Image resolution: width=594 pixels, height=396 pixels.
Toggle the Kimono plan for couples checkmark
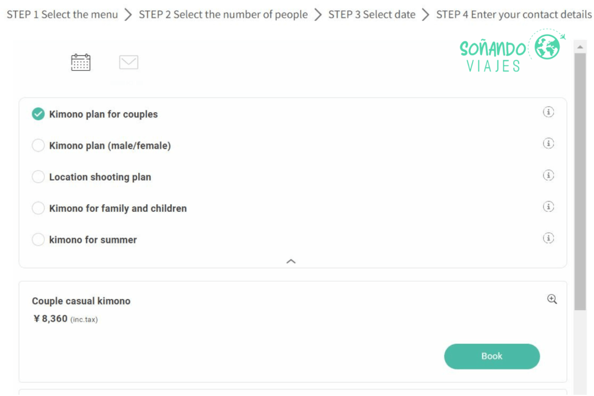click(x=38, y=114)
